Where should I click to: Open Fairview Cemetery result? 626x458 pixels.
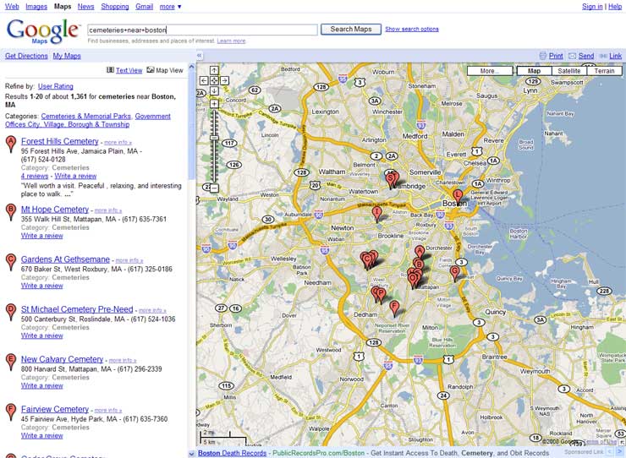pyautogui.click(x=55, y=409)
